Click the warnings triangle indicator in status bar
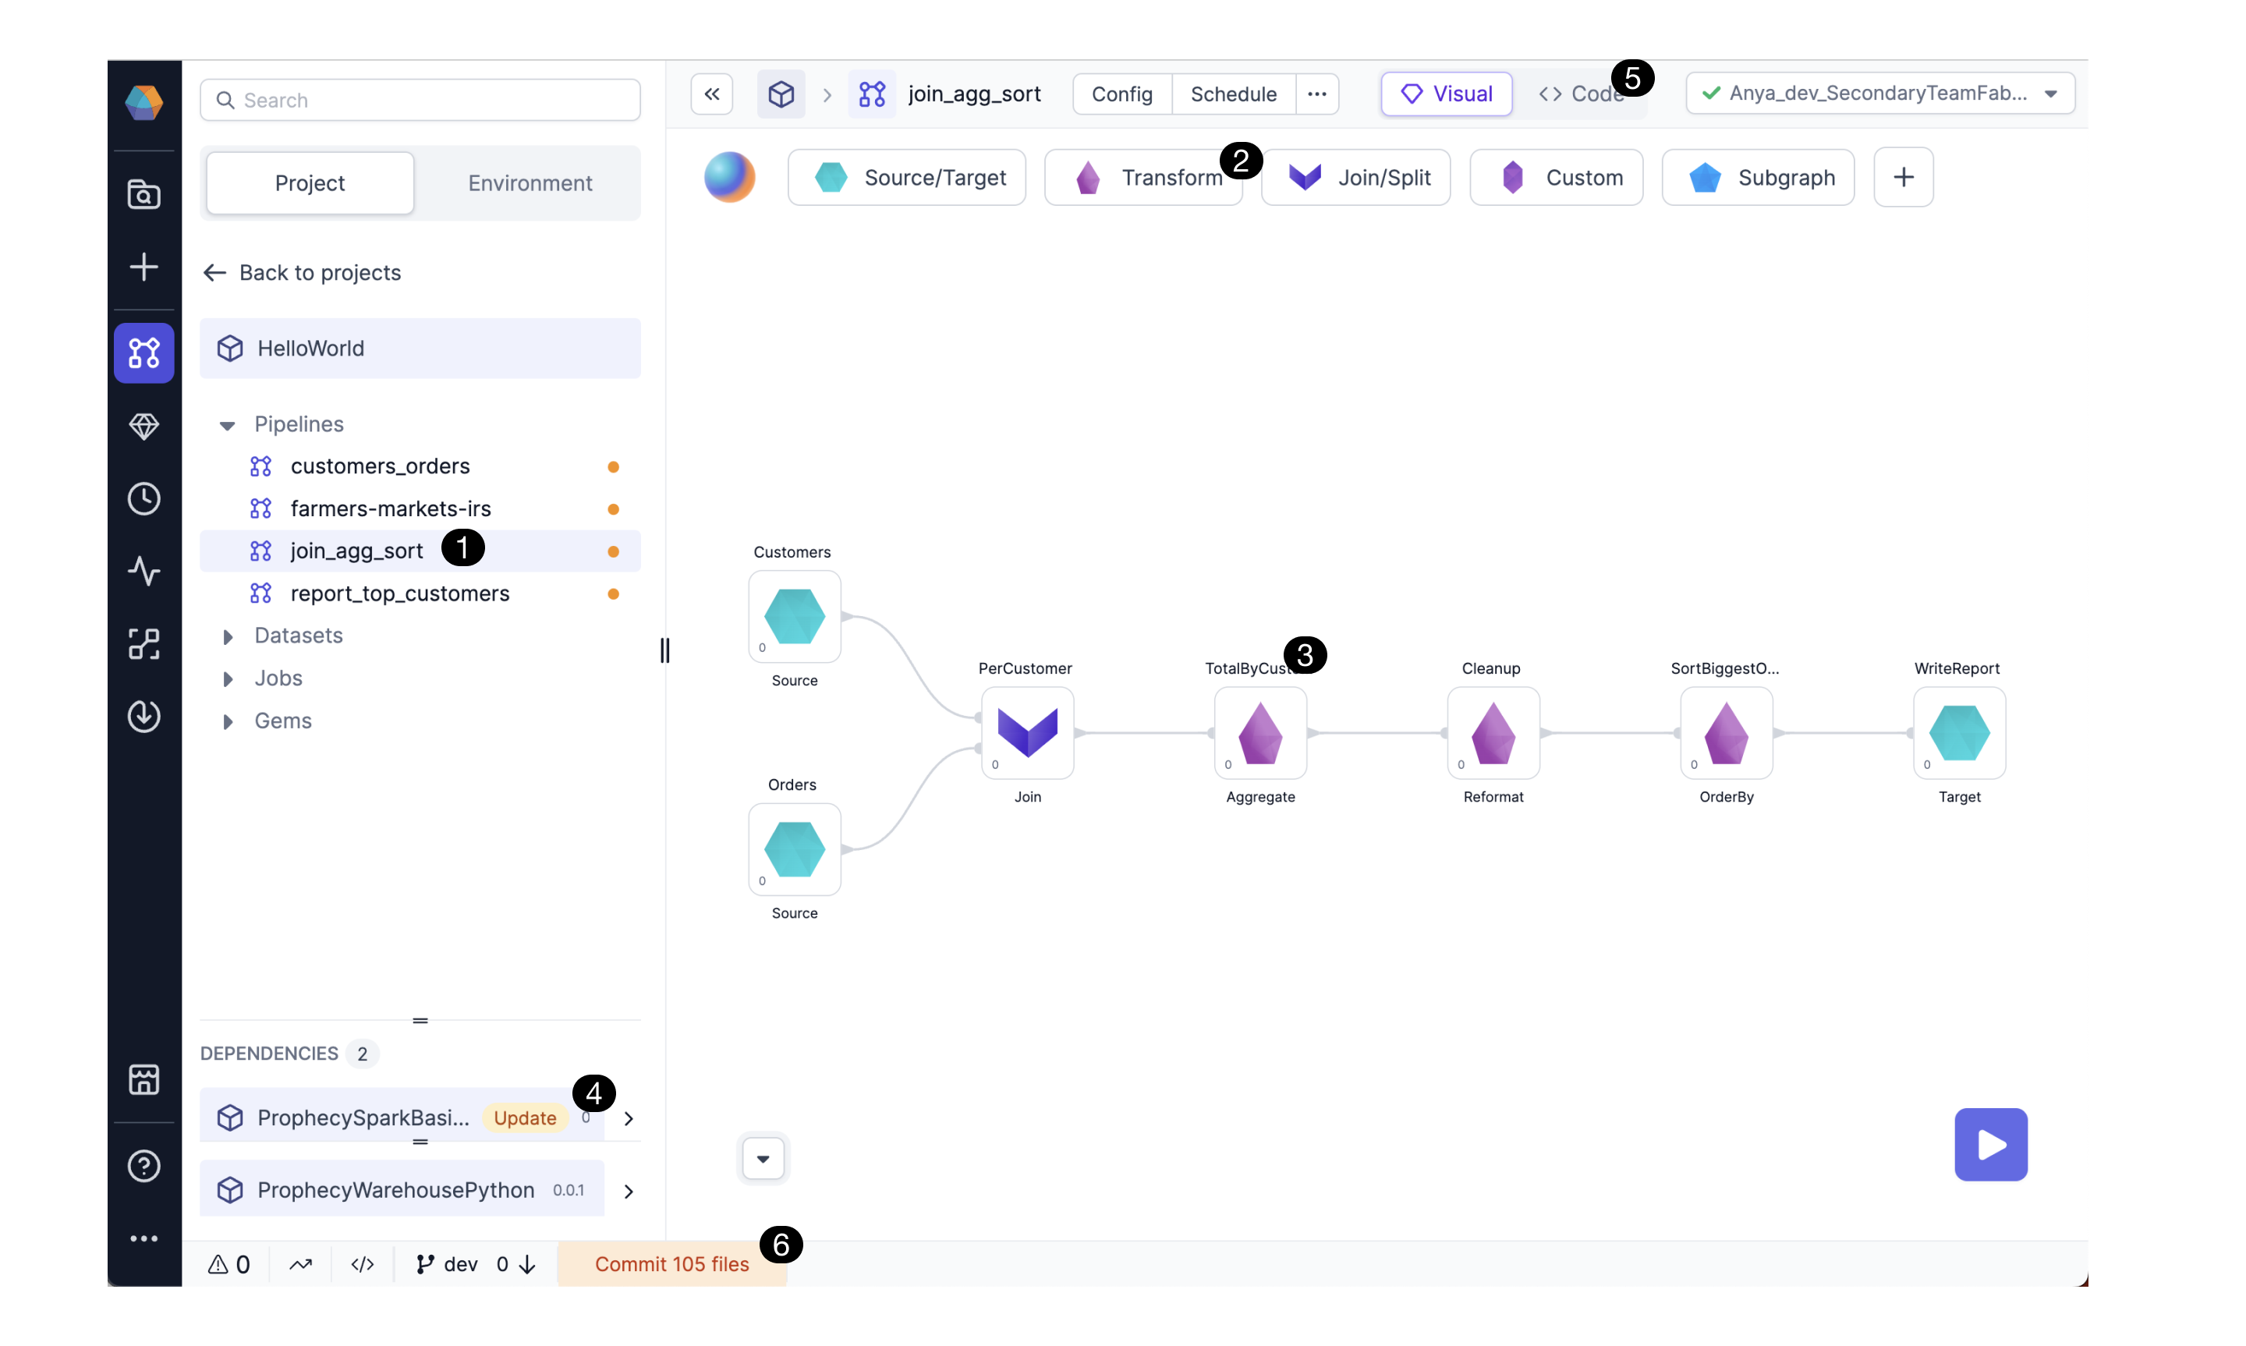Viewport: 2246px width, 1346px height. click(229, 1264)
